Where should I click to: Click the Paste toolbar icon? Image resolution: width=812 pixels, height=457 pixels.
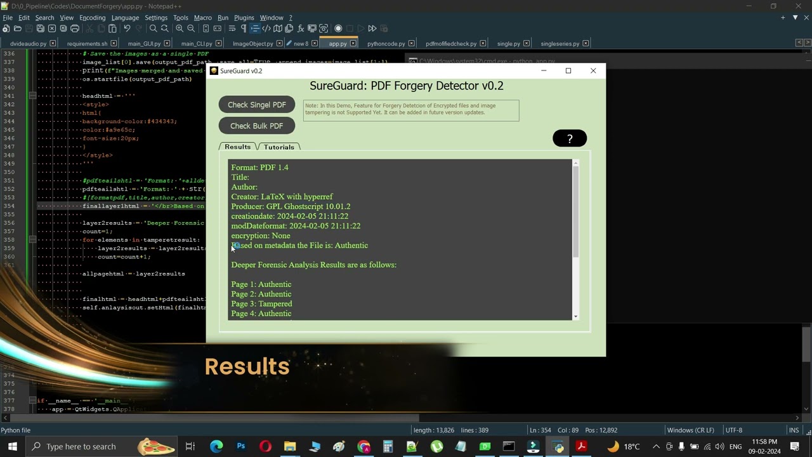(x=112, y=29)
